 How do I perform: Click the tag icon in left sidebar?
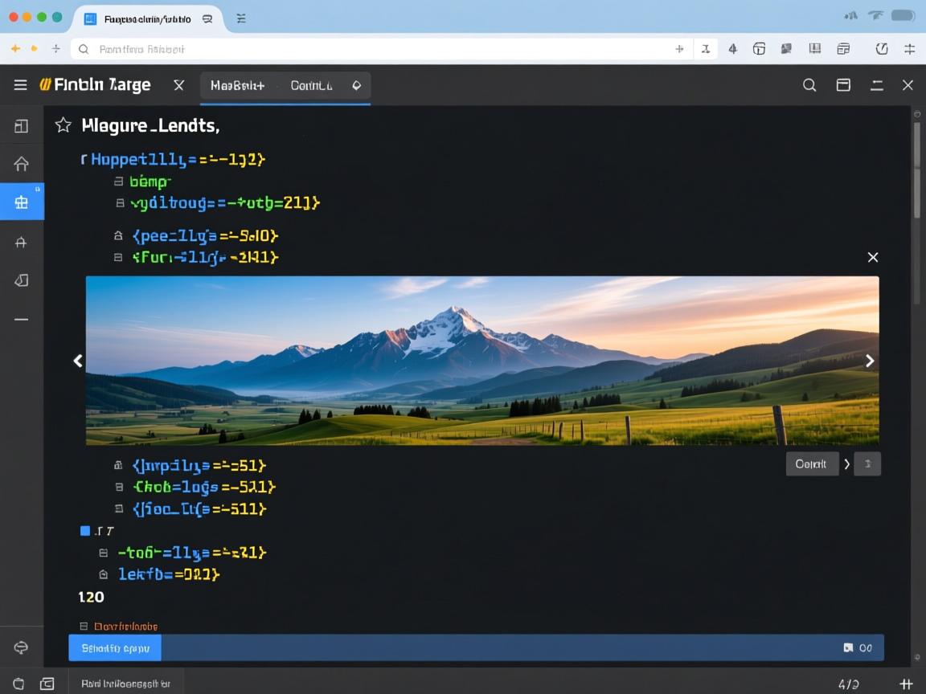pyautogui.click(x=22, y=280)
